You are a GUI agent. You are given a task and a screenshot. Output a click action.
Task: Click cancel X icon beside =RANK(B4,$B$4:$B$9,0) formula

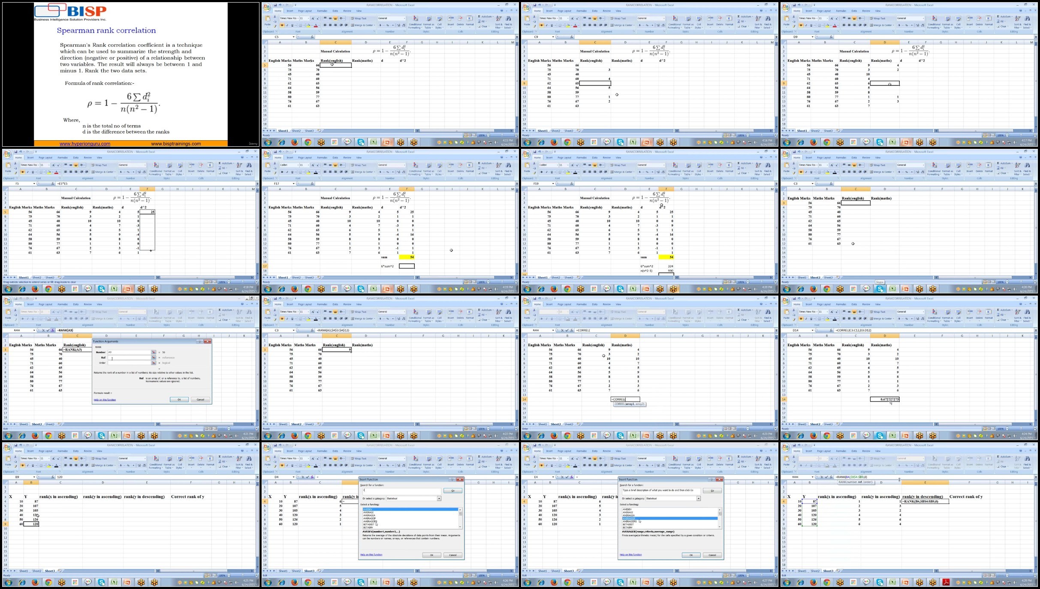[822, 477]
